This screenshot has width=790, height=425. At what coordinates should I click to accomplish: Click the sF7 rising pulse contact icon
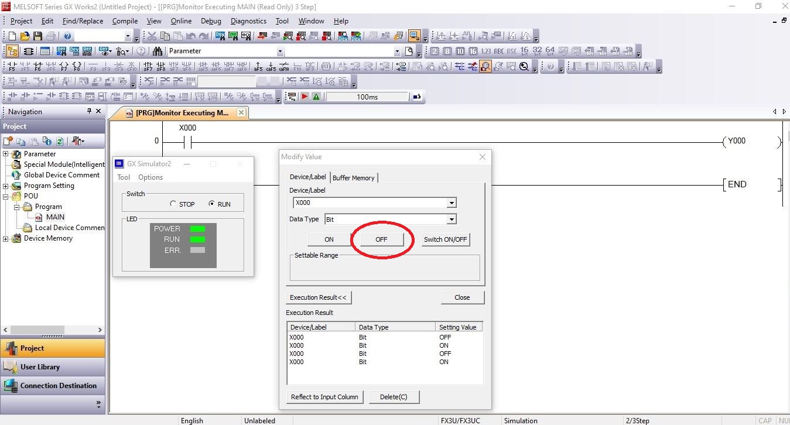[x=148, y=66]
